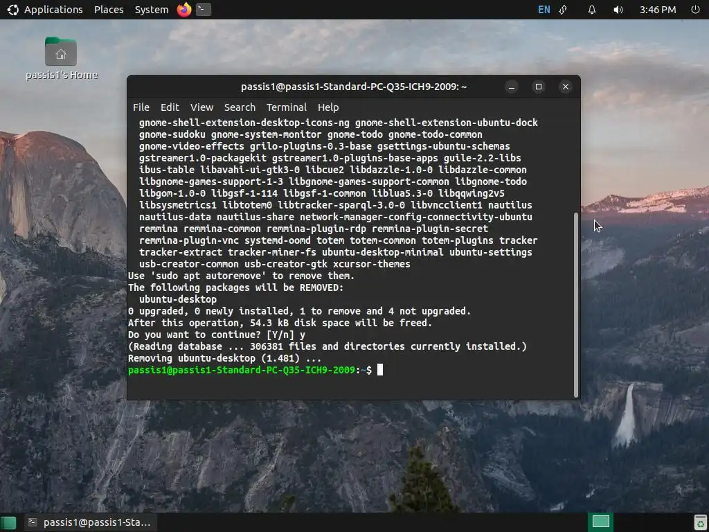Open the terminal Edit menu
This screenshot has height=532, width=709.
point(170,107)
